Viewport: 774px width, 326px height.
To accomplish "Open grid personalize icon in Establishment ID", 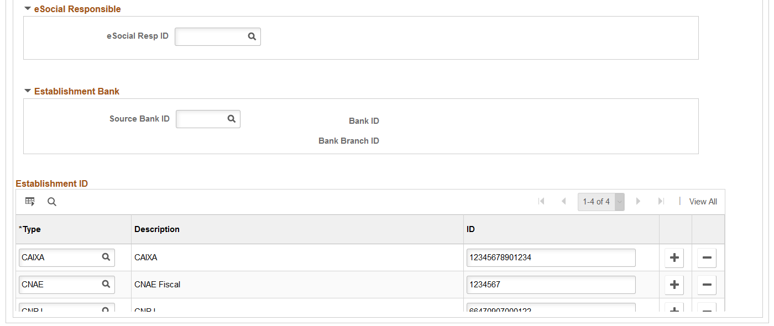I will click(x=30, y=202).
